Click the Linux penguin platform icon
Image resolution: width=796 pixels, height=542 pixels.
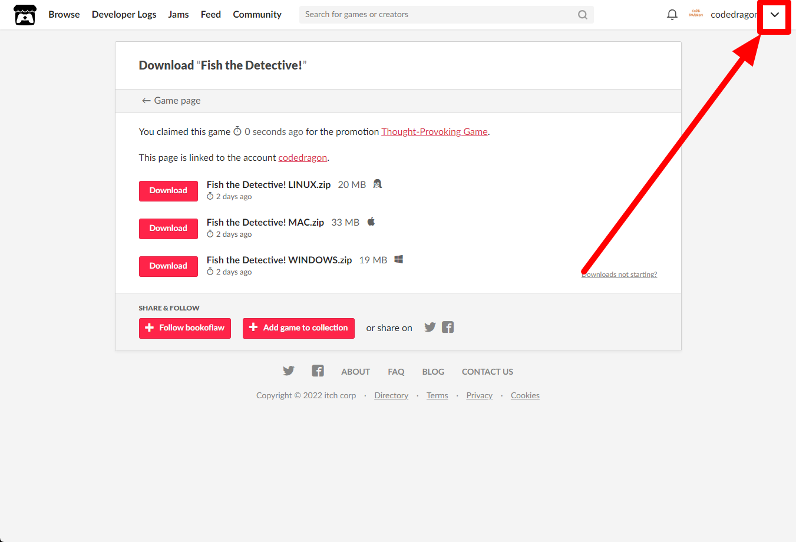pyautogui.click(x=378, y=184)
